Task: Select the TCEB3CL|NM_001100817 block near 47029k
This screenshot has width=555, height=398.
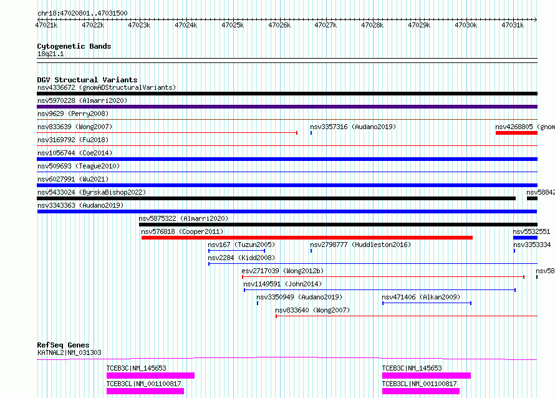Action: pos(421,391)
